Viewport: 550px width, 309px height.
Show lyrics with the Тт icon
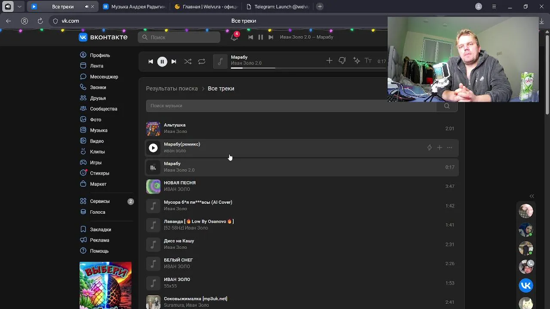pyautogui.click(x=368, y=61)
